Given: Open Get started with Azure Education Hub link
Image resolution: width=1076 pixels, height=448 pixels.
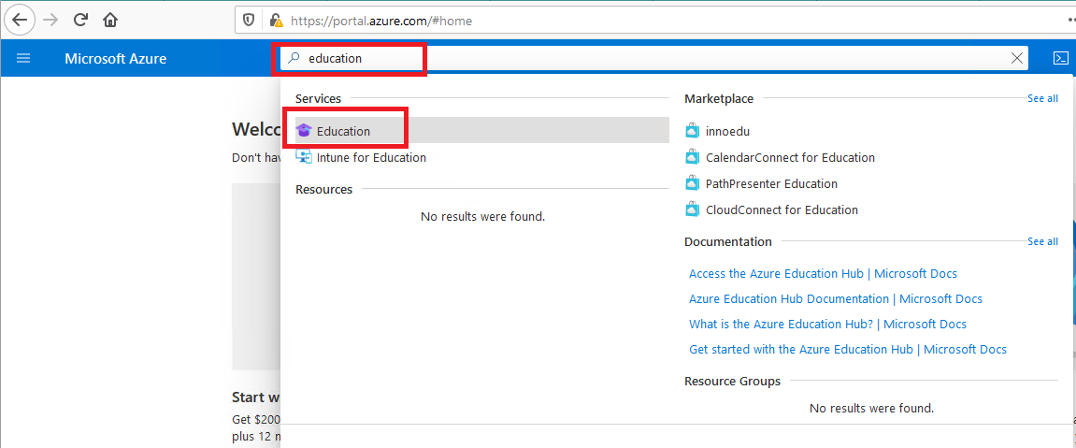Looking at the screenshot, I should pyautogui.click(x=848, y=349).
